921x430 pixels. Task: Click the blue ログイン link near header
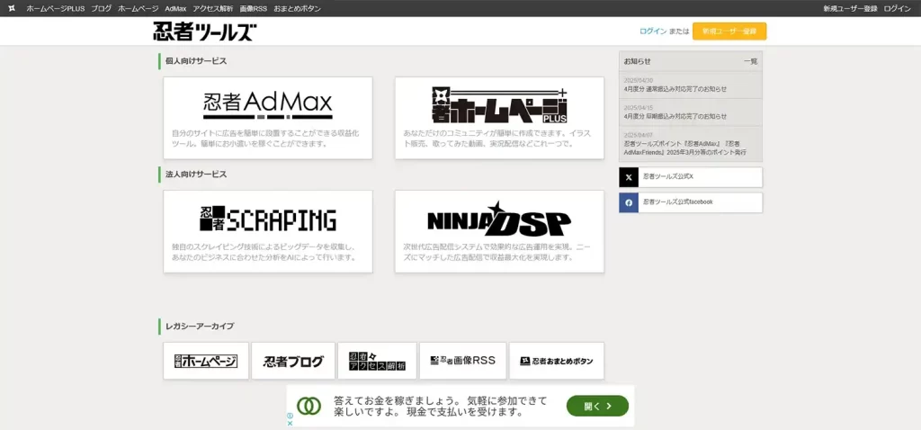point(653,31)
